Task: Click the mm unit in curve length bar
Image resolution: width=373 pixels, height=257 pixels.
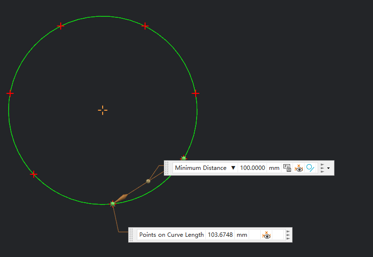Action: click(x=242, y=235)
